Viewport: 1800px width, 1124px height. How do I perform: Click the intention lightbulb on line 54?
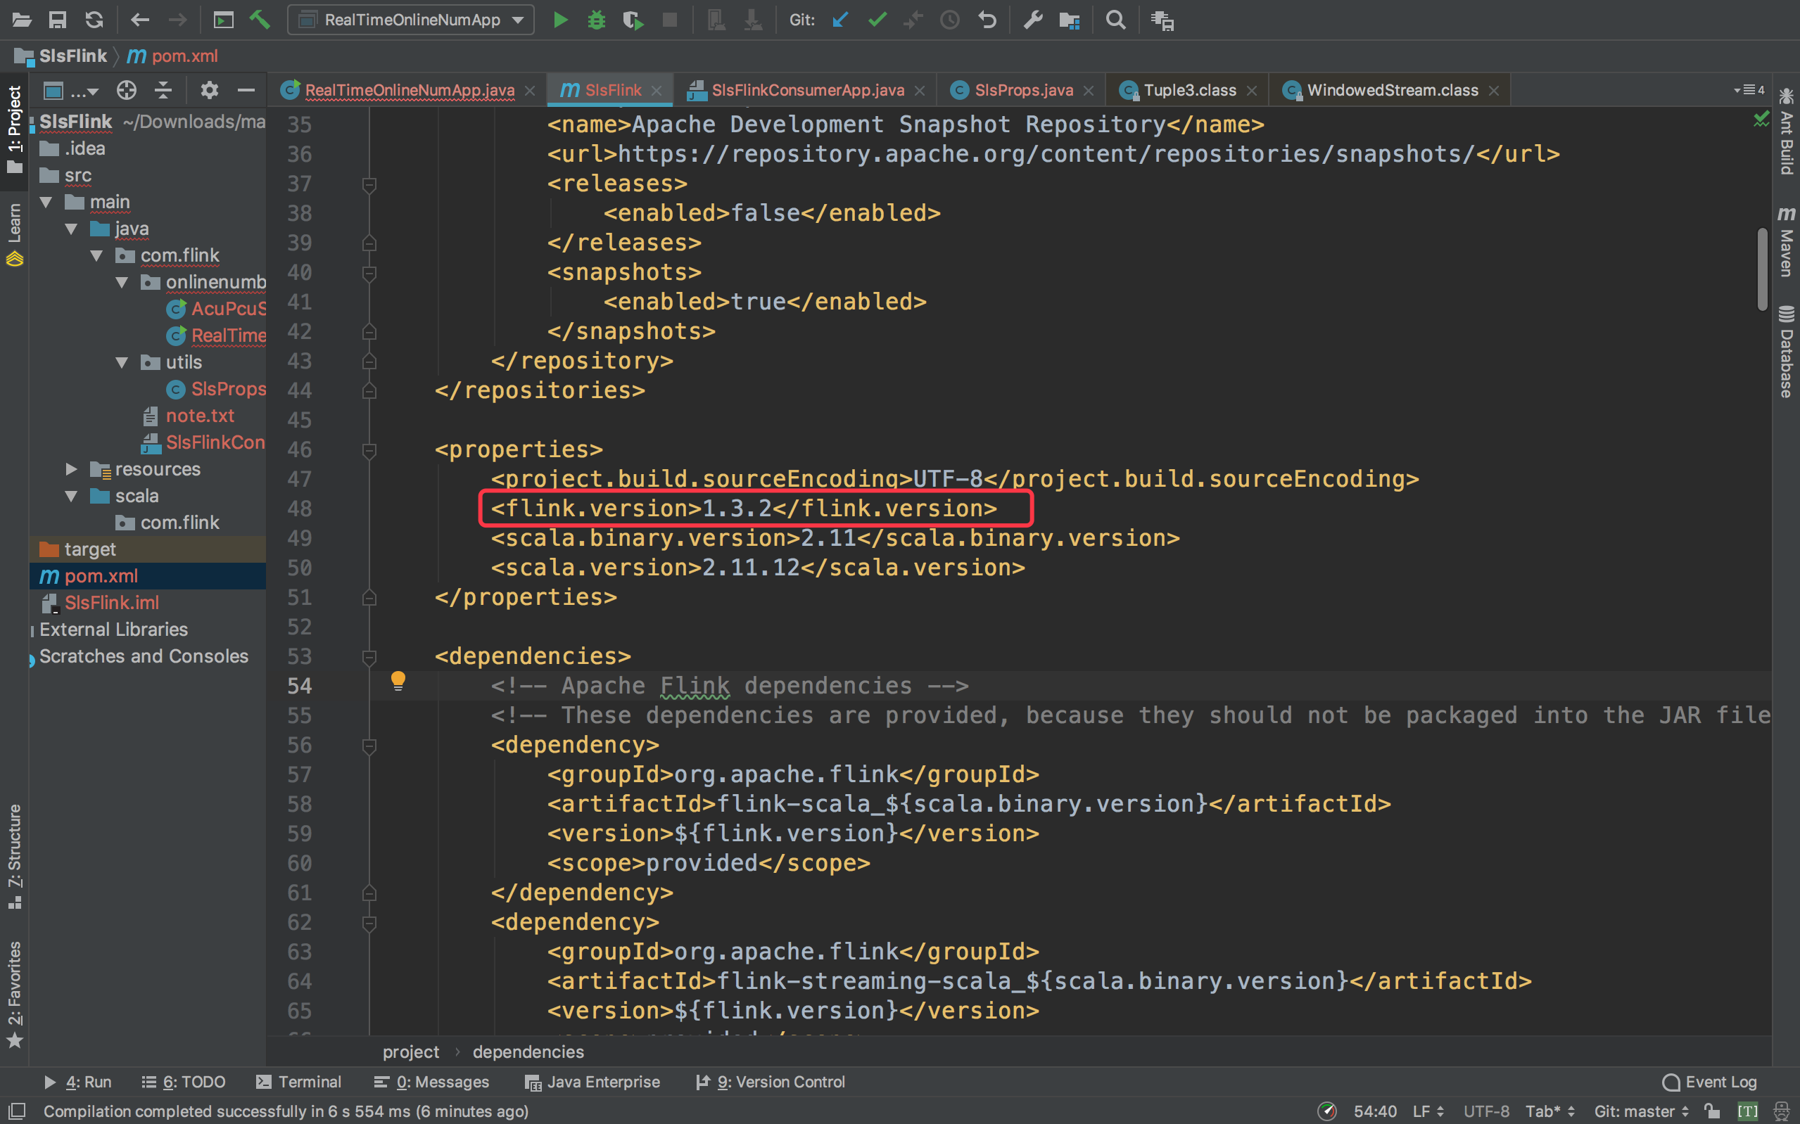coord(398,679)
